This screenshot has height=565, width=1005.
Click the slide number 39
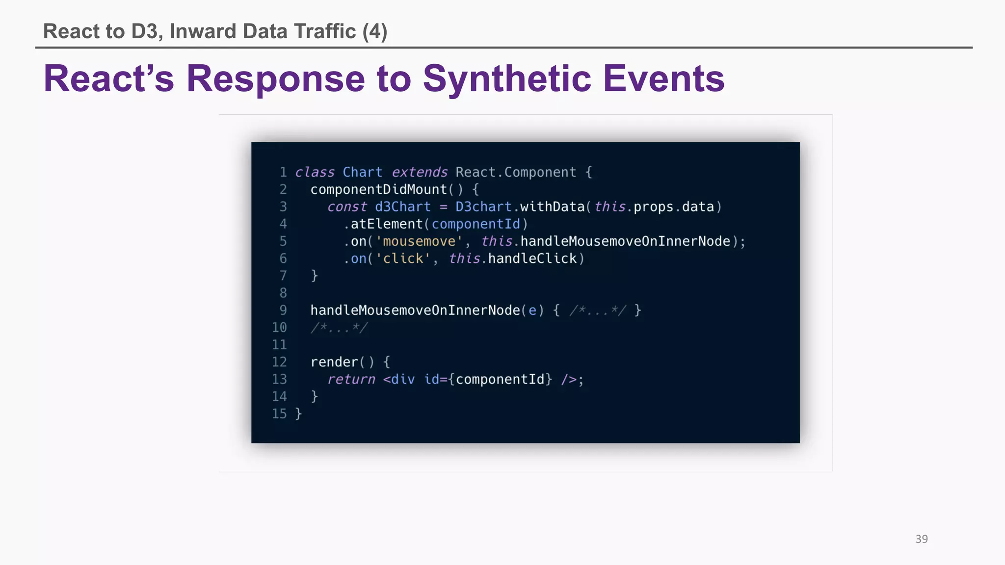click(x=922, y=539)
